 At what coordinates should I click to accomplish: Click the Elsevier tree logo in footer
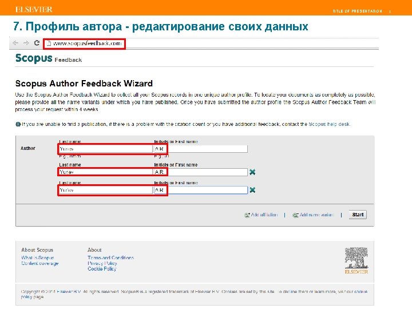coord(356,260)
